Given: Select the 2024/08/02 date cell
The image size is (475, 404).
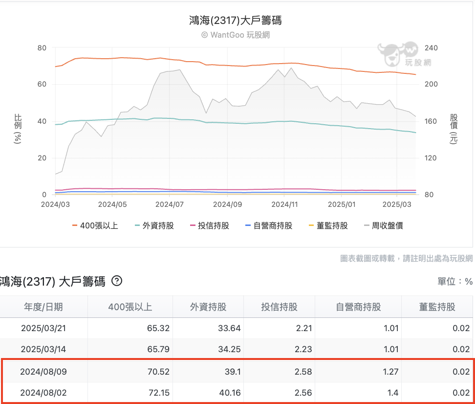Looking at the screenshot, I should [x=43, y=393].
